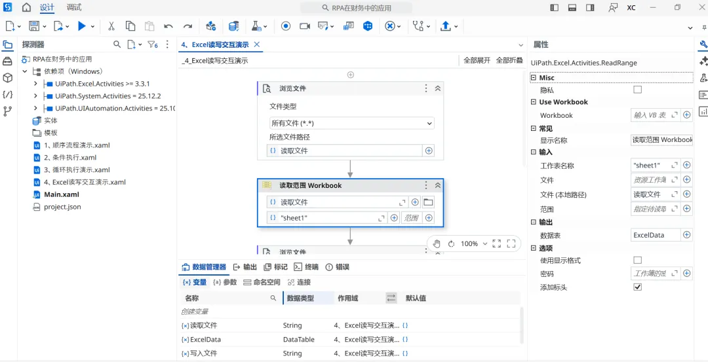Image resolution: width=708 pixels, height=362 pixels.
Task: Save the workflow with the floppy disk icon
Action: pos(34,26)
